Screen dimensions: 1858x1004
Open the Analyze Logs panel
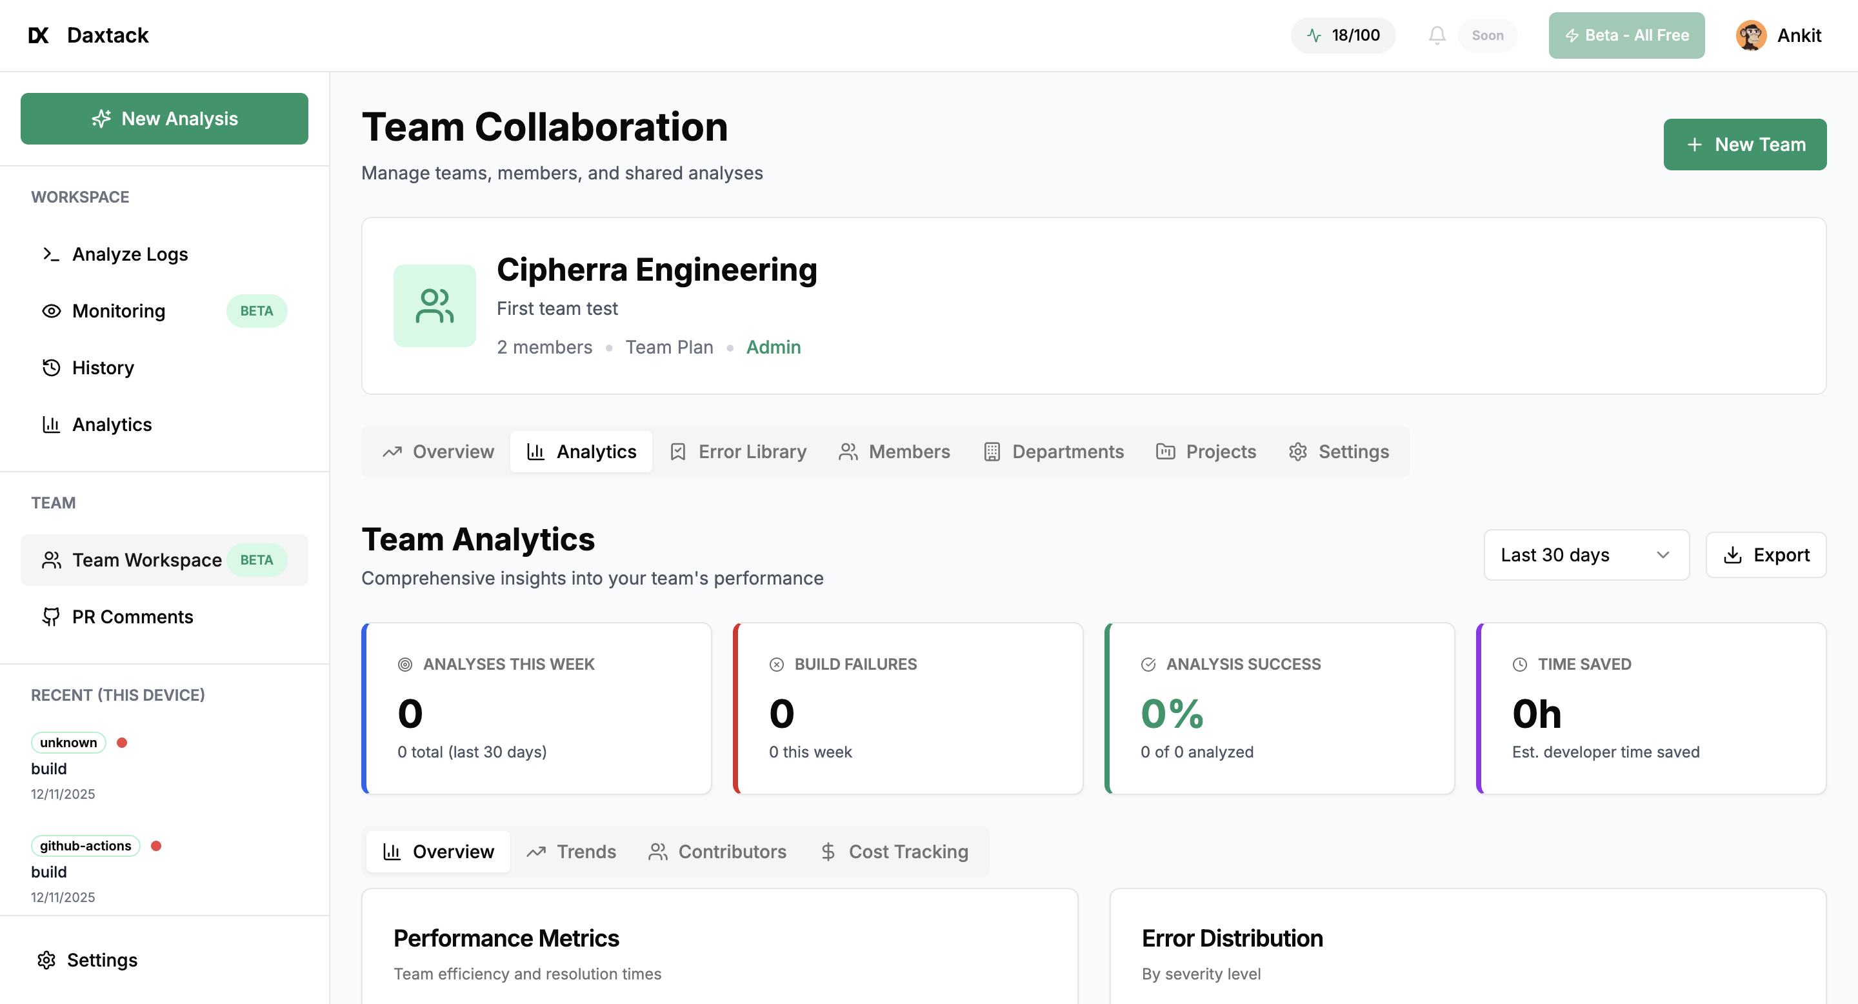tap(129, 254)
